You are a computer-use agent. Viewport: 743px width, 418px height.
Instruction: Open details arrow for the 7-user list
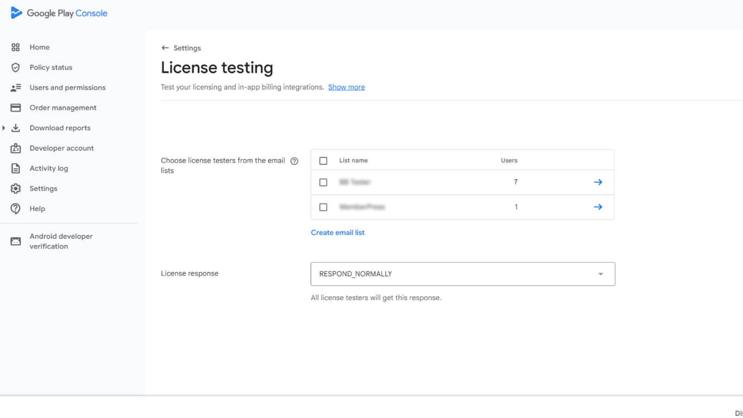click(598, 182)
